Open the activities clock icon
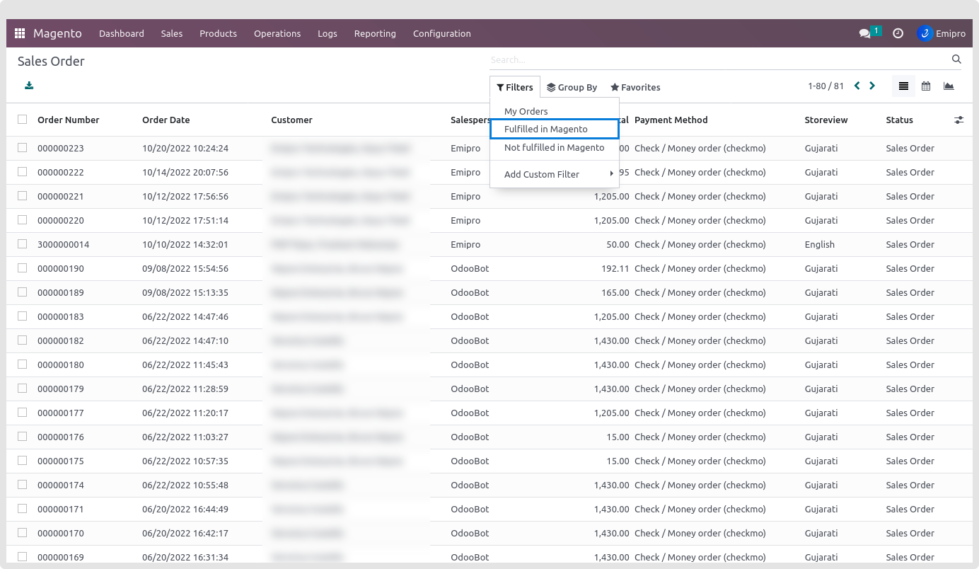This screenshot has height=569, width=979. (898, 33)
